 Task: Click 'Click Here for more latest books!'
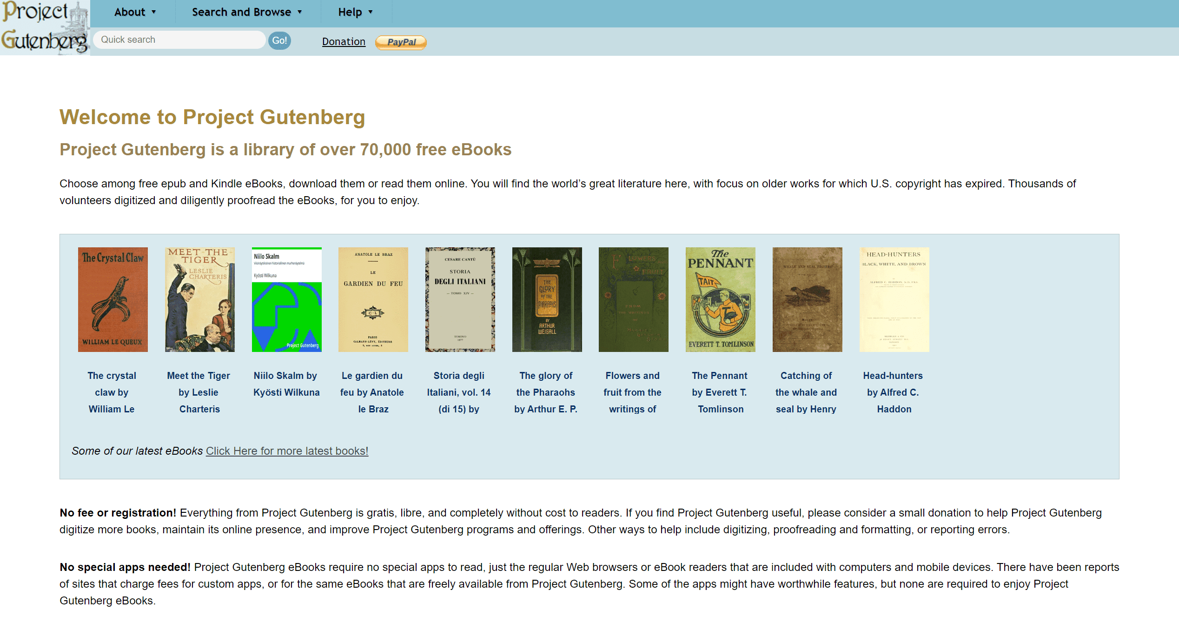tap(287, 451)
